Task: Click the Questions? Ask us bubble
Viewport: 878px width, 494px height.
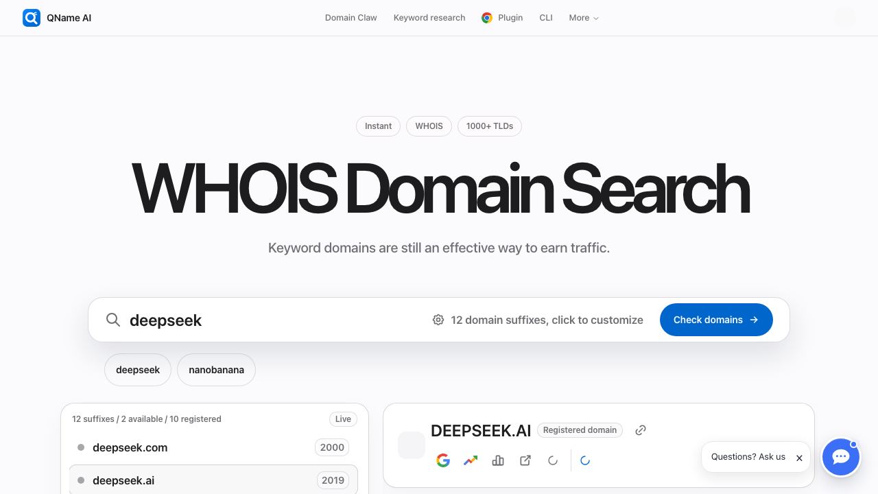Action: point(748,457)
